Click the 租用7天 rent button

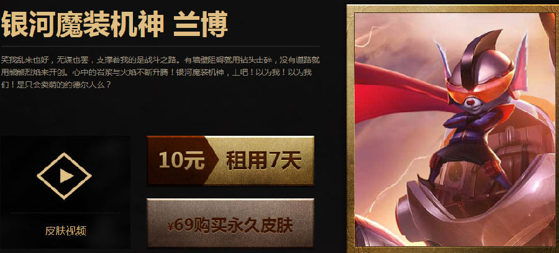click(264, 161)
